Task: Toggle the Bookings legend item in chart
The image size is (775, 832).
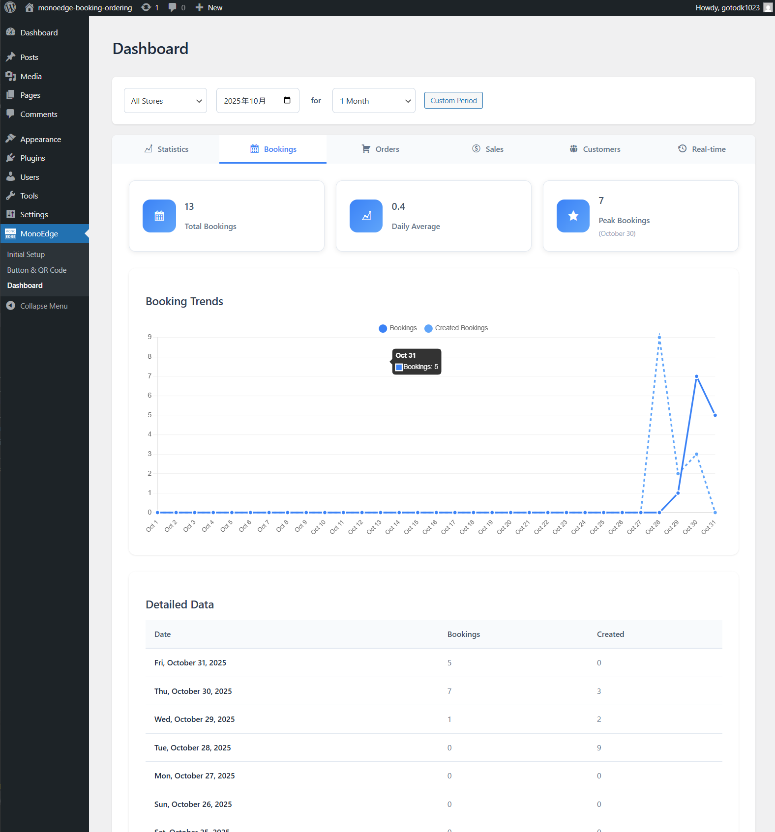Action: pyautogui.click(x=398, y=328)
